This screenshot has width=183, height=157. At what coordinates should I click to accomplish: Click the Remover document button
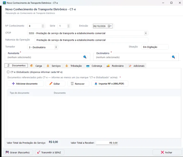(78, 84)
